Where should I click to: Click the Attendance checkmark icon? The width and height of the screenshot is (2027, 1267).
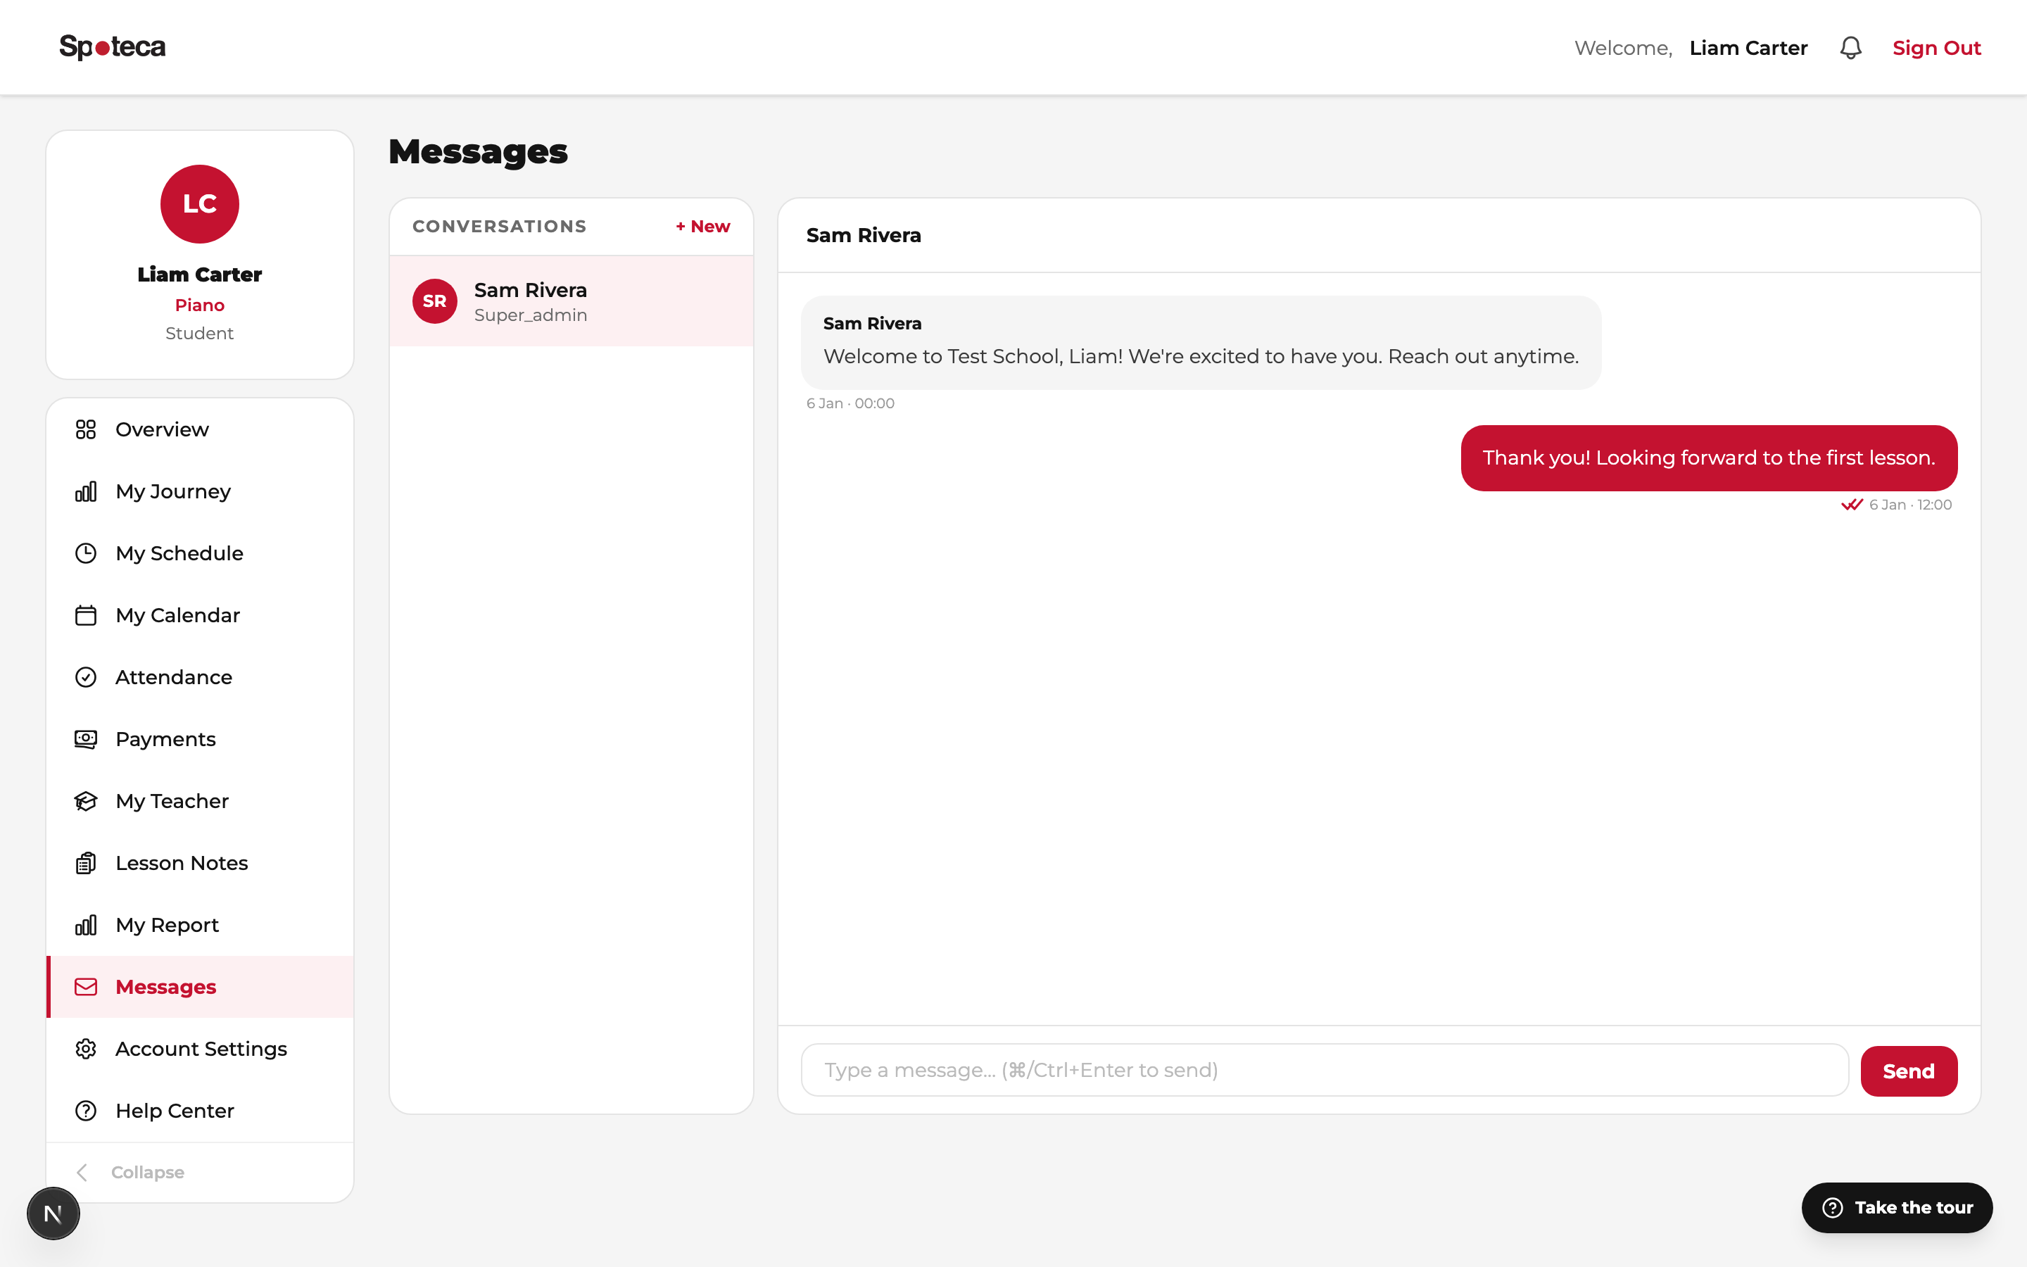85,677
